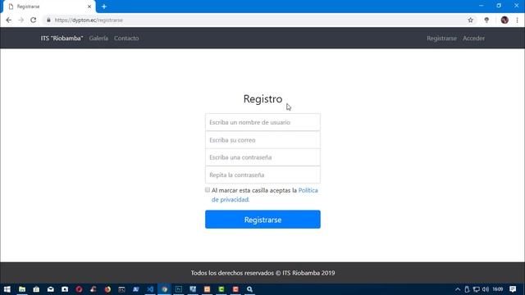Focus the 'Escriba su correo' field

coord(262,140)
